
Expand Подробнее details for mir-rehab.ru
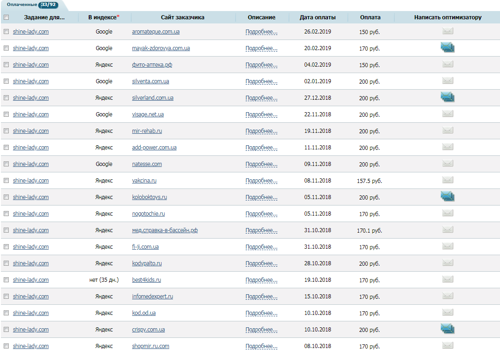(261, 131)
